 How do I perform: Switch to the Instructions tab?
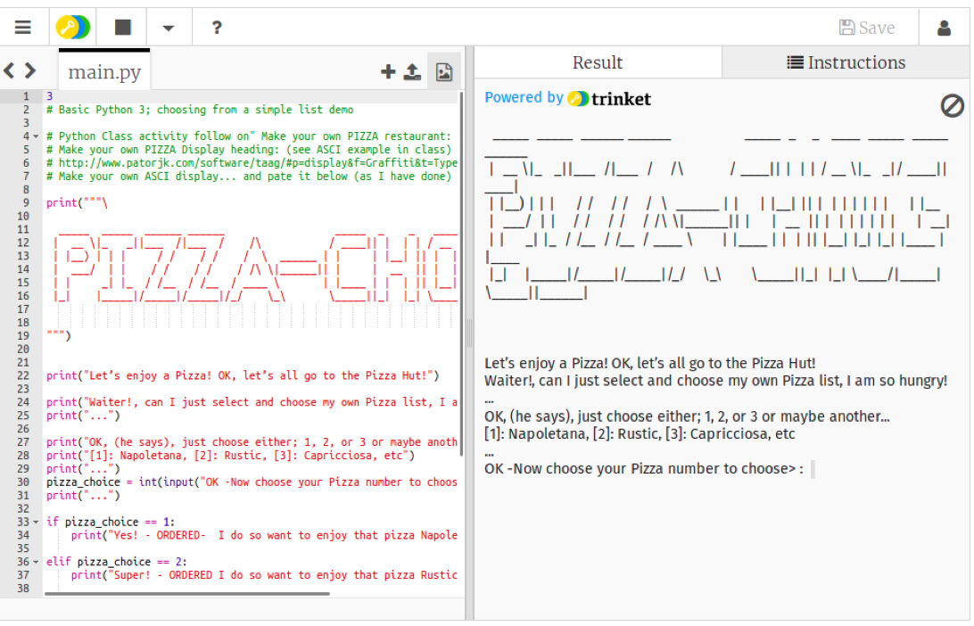(846, 62)
